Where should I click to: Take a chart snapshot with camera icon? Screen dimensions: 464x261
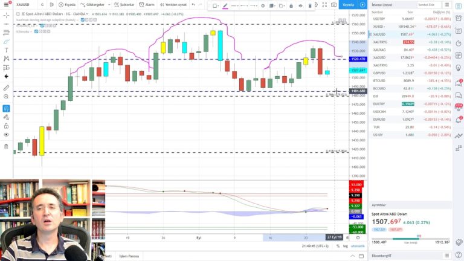[333, 5]
